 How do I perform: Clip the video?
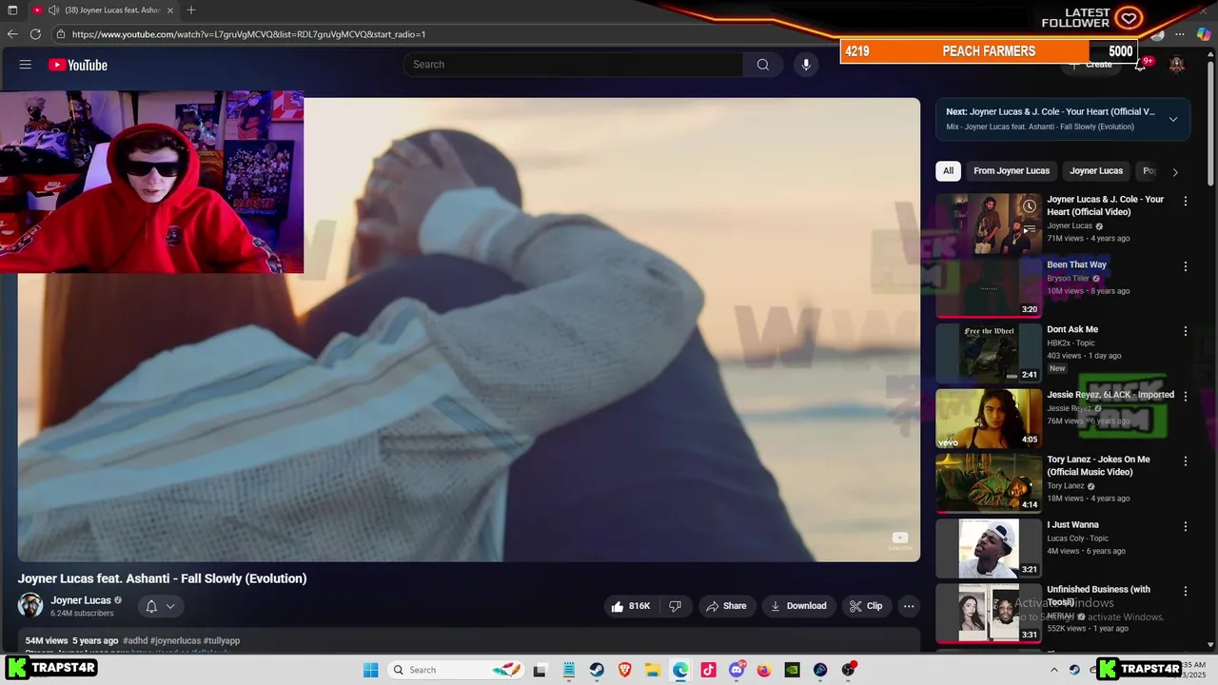pyautogui.click(x=867, y=606)
